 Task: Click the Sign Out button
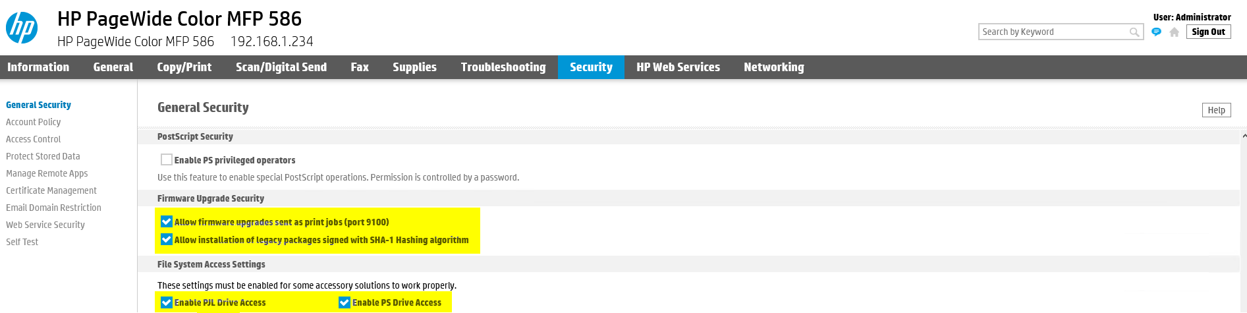point(1208,32)
